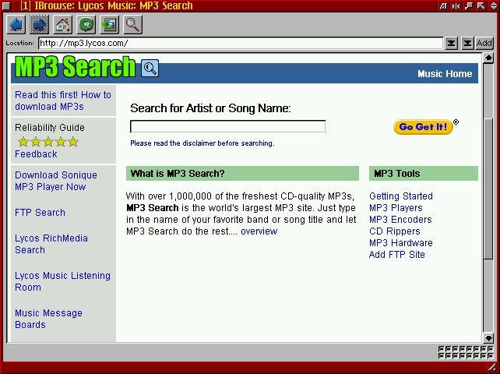Image resolution: width=500 pixels, height=374 pixels.
Task: Click the vertical scrollbar thumb
Action: point(488,189)
